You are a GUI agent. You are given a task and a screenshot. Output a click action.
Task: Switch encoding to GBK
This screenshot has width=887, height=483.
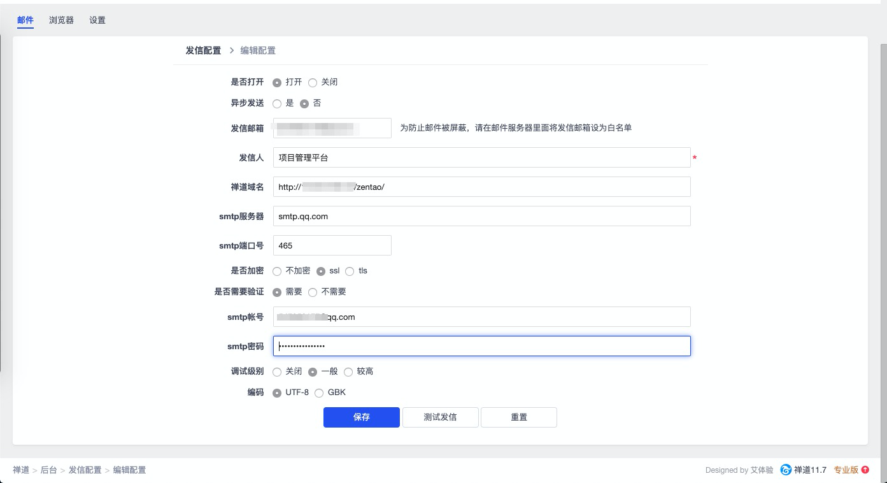click(319, 393)
